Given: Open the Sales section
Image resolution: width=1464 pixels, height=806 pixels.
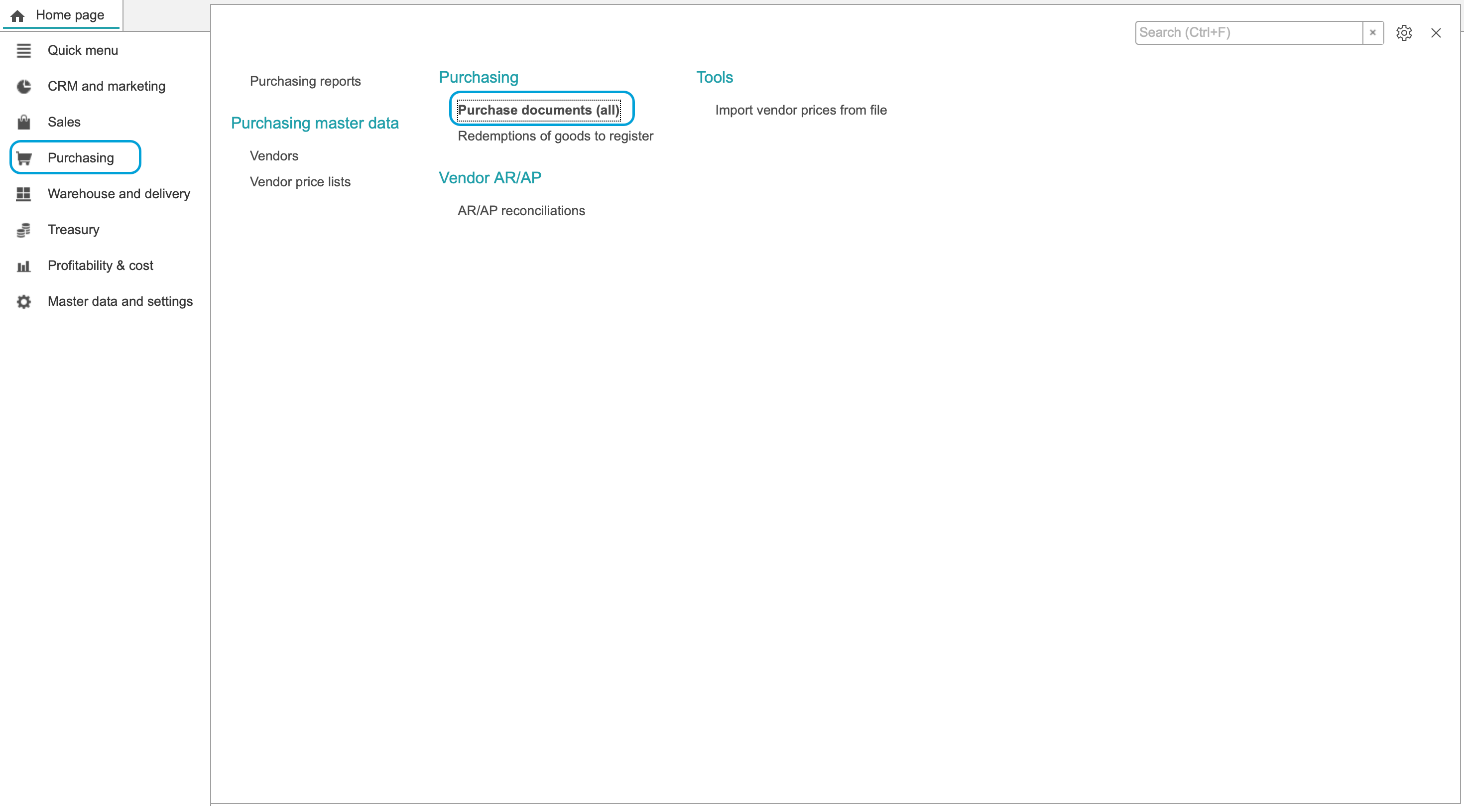Looking at the screenshot, I should (x=64, y=122).
